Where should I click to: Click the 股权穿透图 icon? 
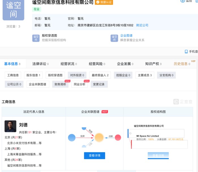pyautogui.click(x=36, y=38)
